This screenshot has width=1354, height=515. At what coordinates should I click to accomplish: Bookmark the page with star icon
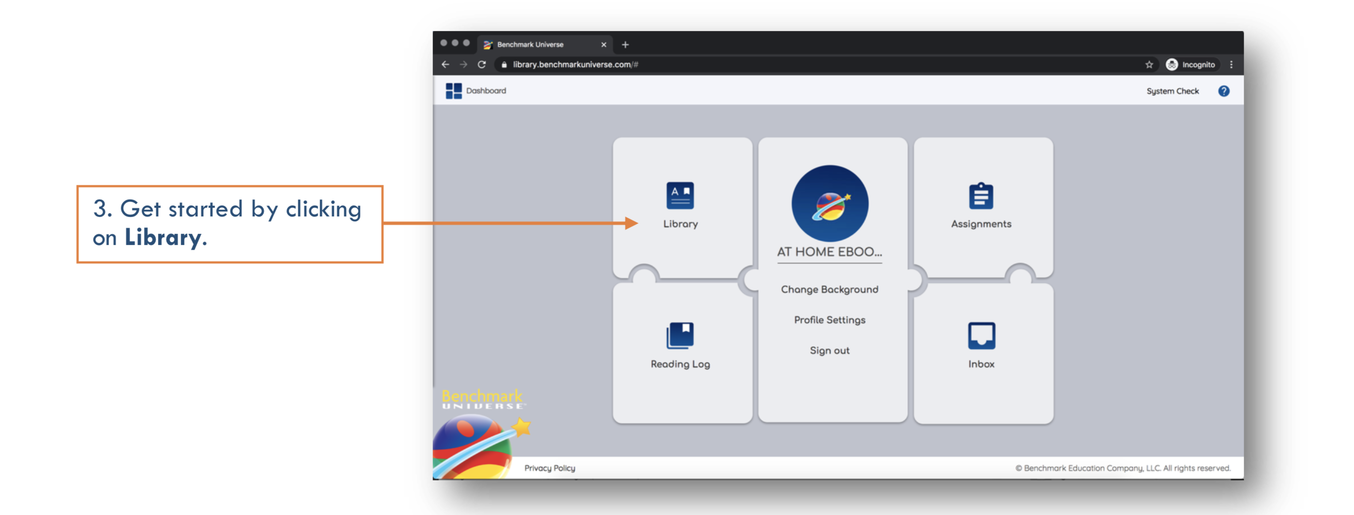click(1149, 65)
